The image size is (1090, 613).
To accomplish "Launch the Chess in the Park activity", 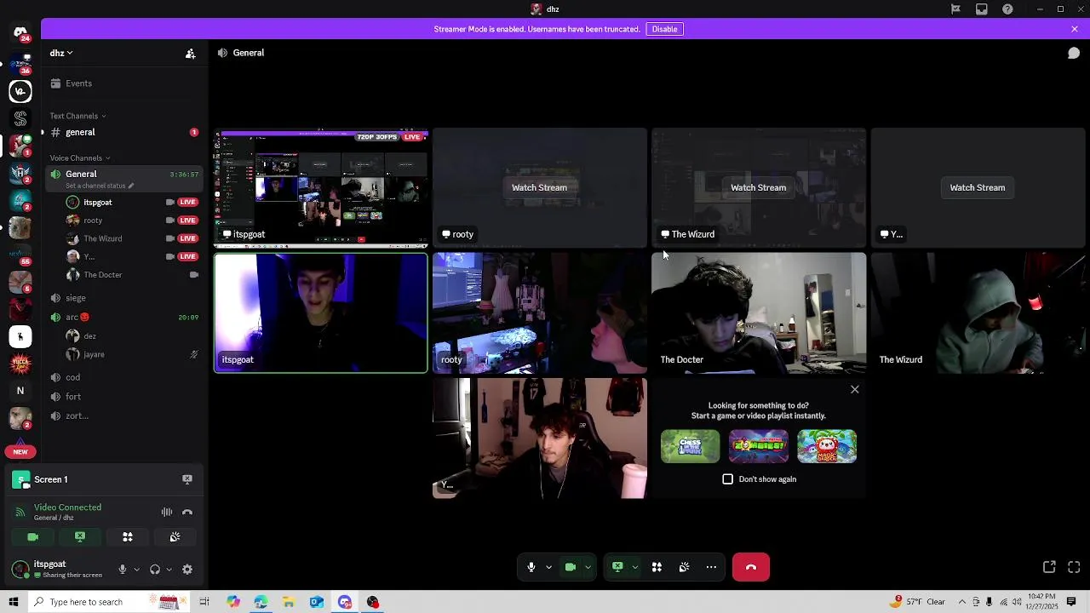I will 690,446.
